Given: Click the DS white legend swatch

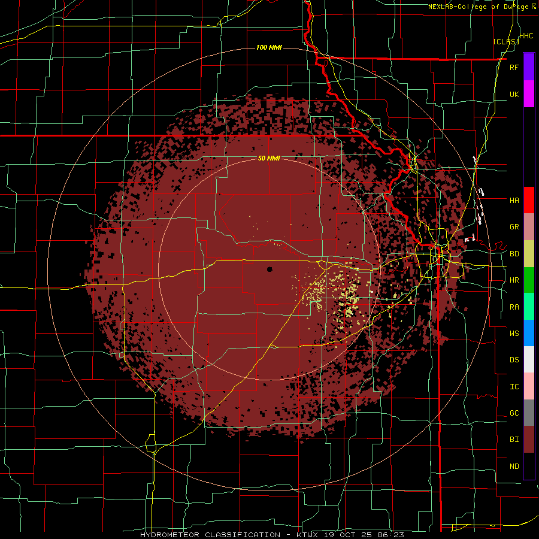Looking at the screenshot, I should 529,359.
